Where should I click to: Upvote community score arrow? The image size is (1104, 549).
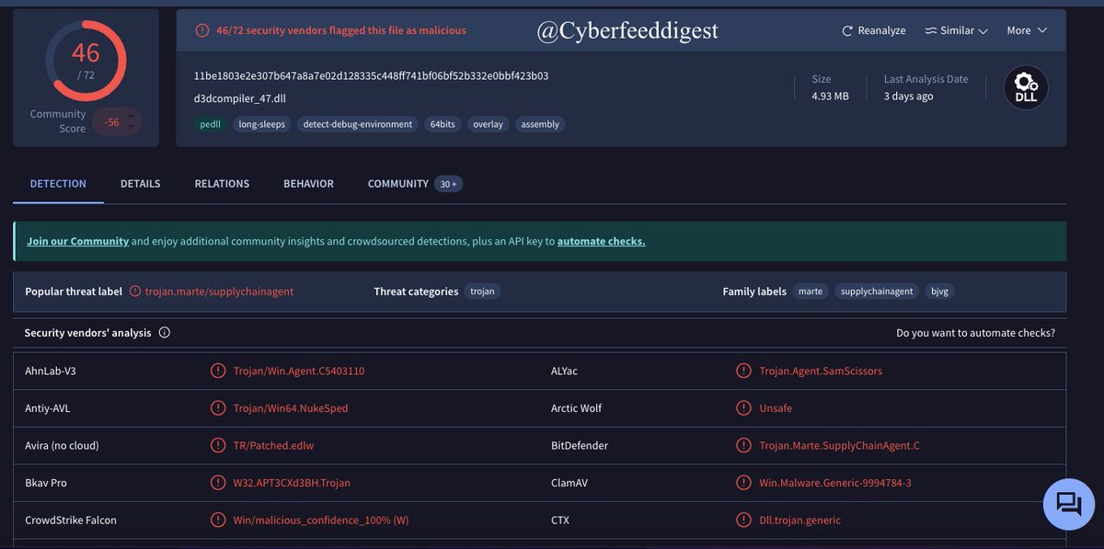click(x=131, y=115)
